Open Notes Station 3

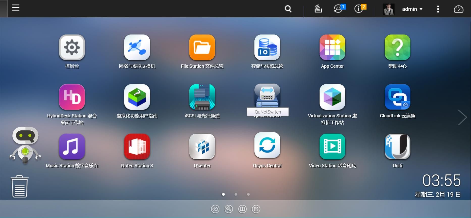(x=137, y=147)
